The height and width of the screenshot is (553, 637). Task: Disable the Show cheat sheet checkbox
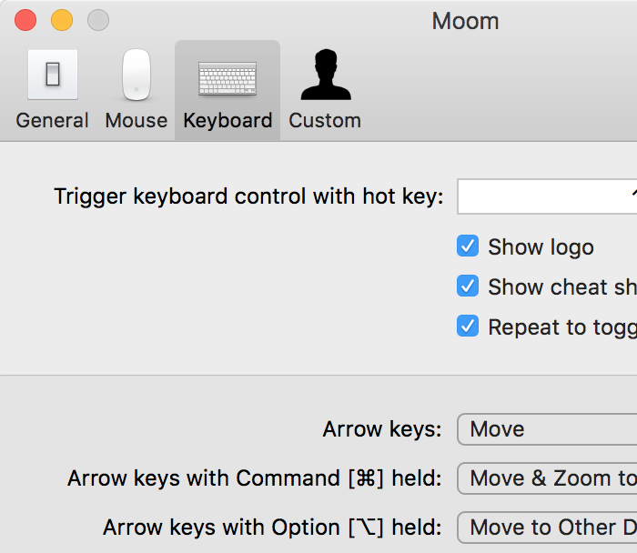coord(468,287)
